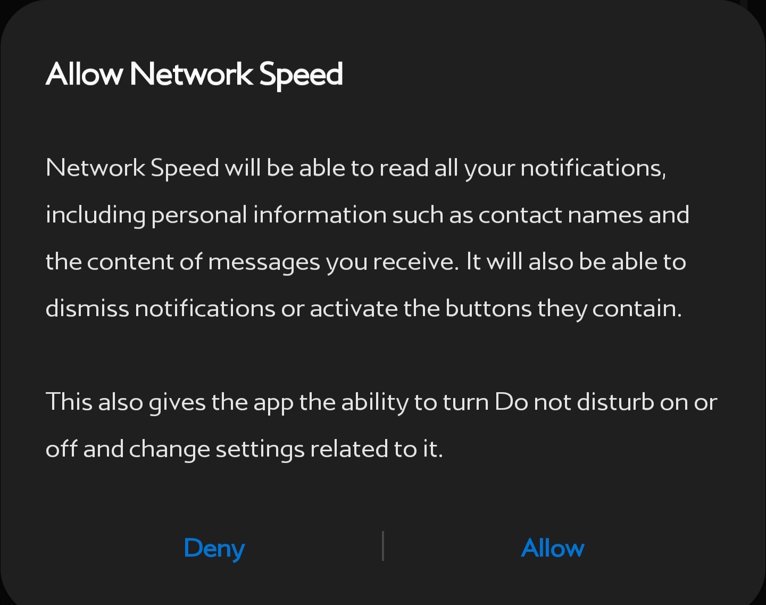Click the word 'notifications,' ending the first line
This screenshot has width=766, height=605.
point(593,168)
